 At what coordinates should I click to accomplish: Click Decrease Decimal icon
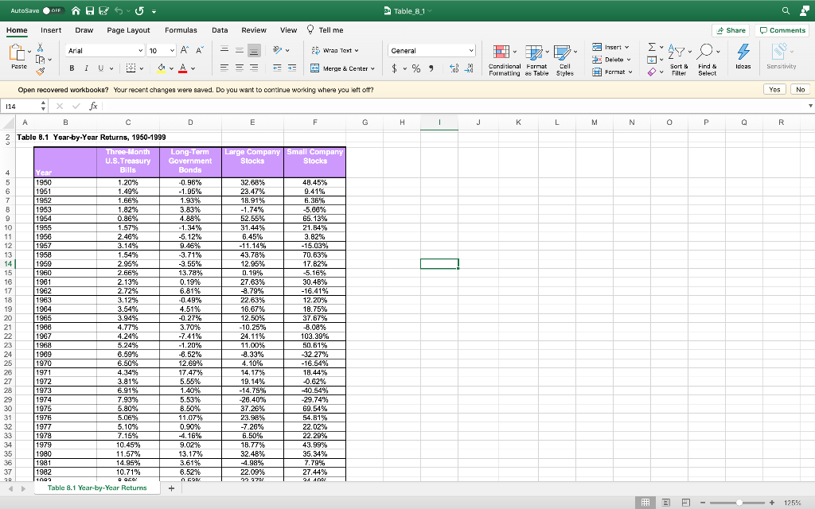click(469, 68)
